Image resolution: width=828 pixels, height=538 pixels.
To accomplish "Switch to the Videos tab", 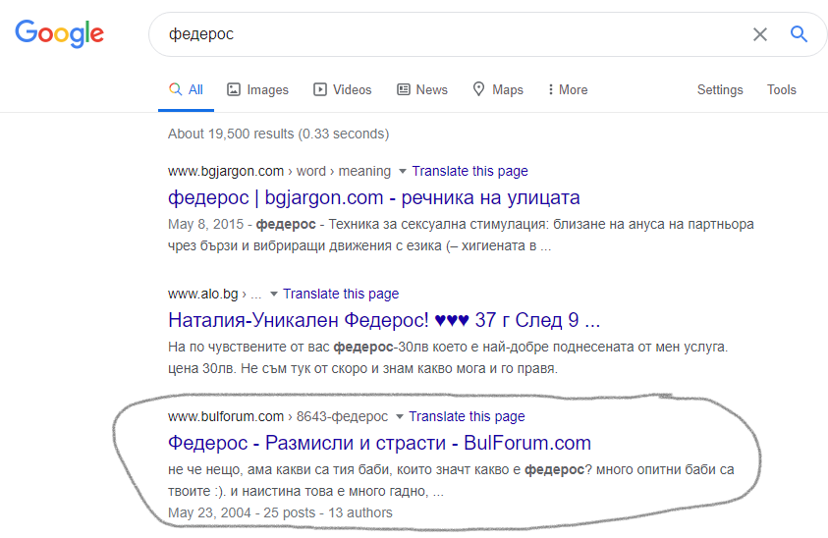I will (343, 89).
